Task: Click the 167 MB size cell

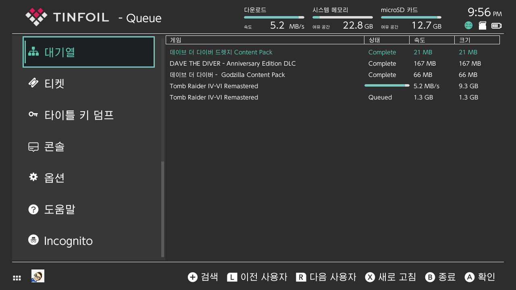Action: [x=470, y=64]
